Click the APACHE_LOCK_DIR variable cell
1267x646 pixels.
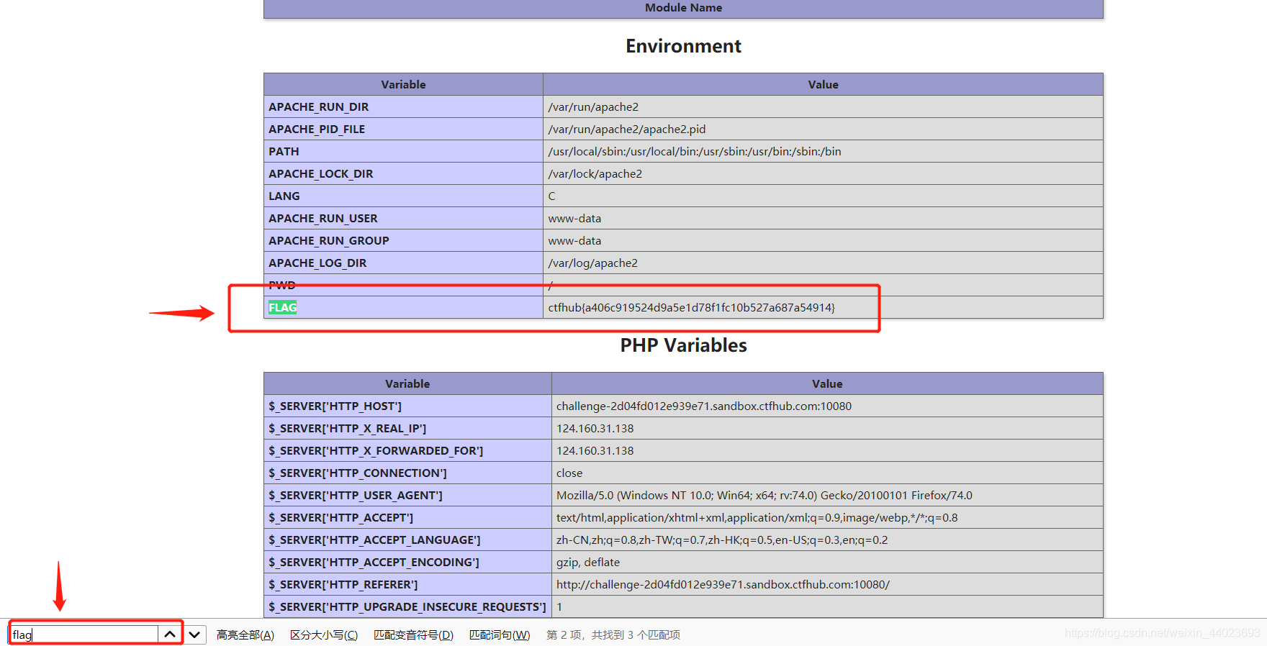tap(403, 173)
